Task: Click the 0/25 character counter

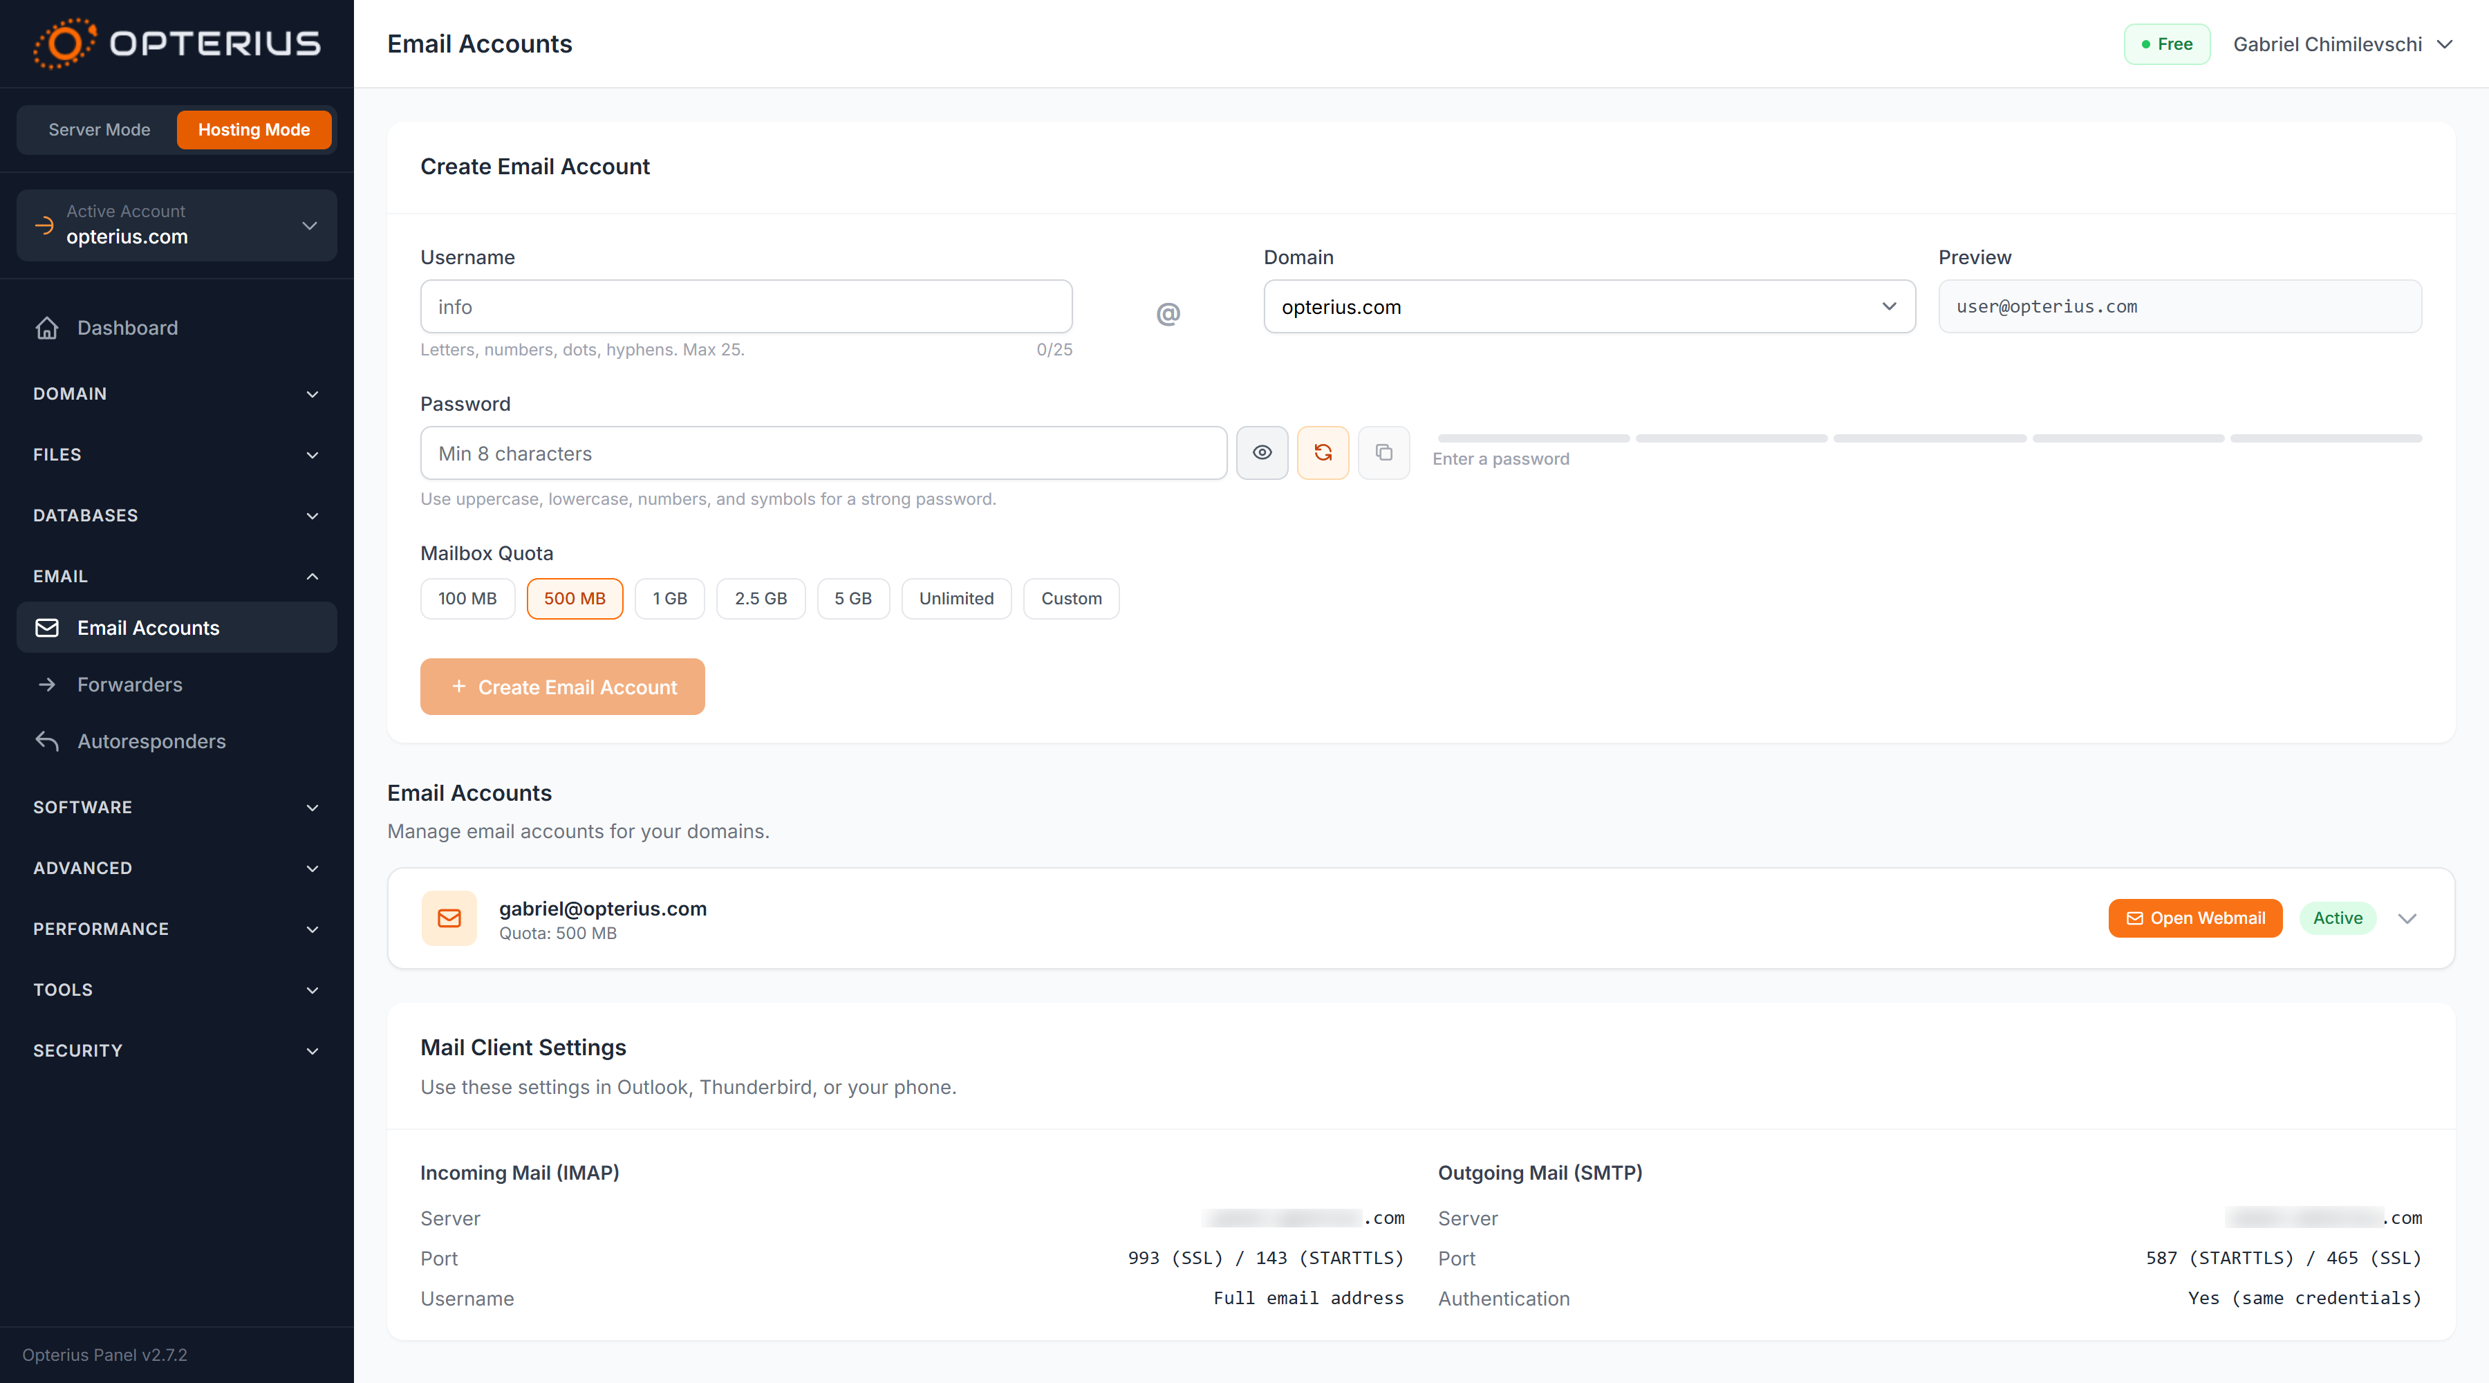Action: (1054, 350)
